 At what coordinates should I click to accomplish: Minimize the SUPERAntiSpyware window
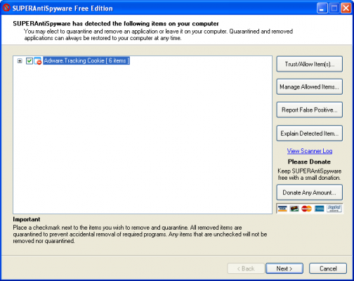click(x=322, y=8)
